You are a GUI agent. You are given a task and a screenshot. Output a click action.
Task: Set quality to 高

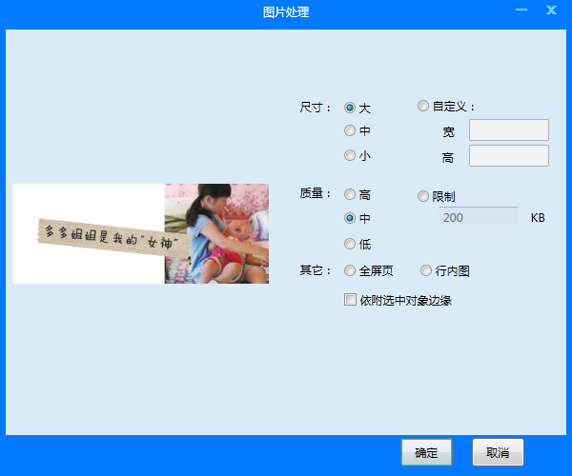click(x=350, y=194)
